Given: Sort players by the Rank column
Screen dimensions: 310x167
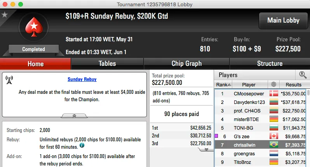Looking at the screenshot, I should coord(223,84).
